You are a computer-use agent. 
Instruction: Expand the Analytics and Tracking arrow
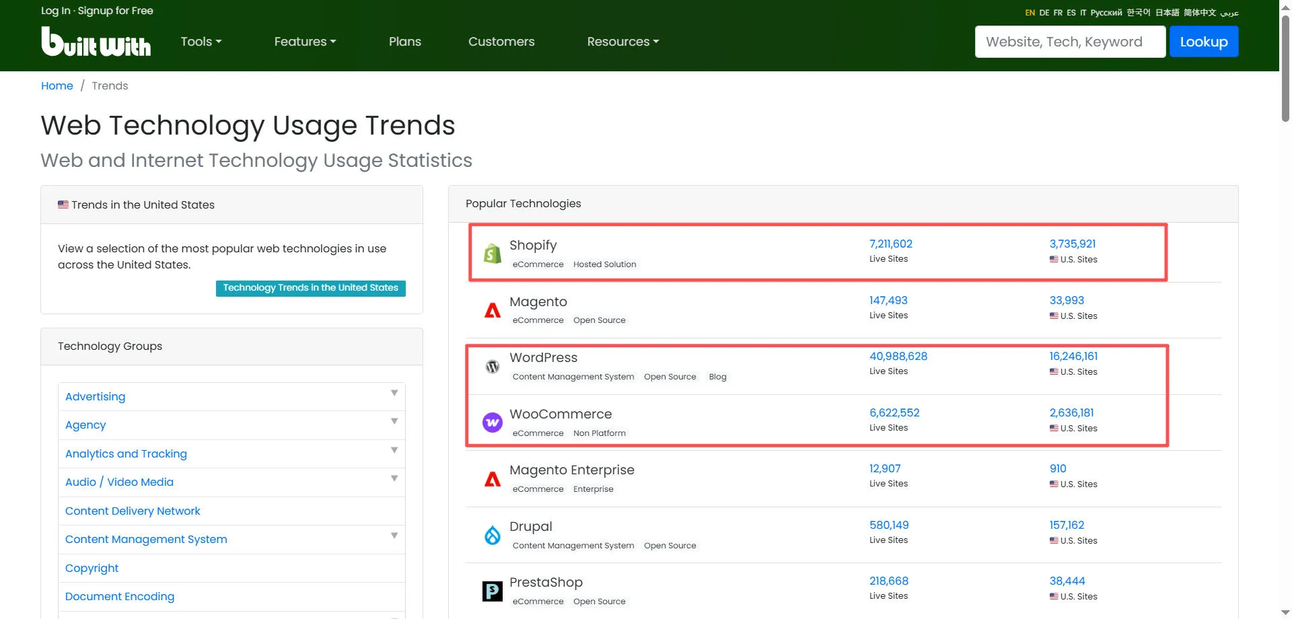click(394, 450)
